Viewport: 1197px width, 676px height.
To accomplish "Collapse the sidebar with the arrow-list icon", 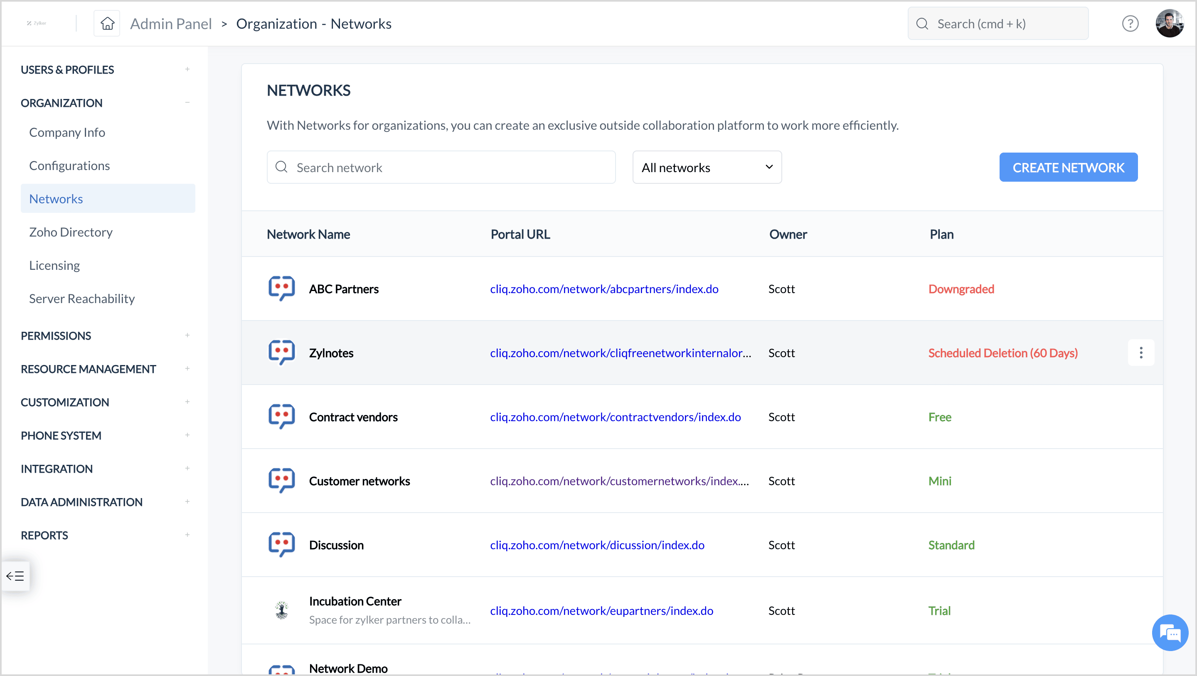I will point(15,576).
